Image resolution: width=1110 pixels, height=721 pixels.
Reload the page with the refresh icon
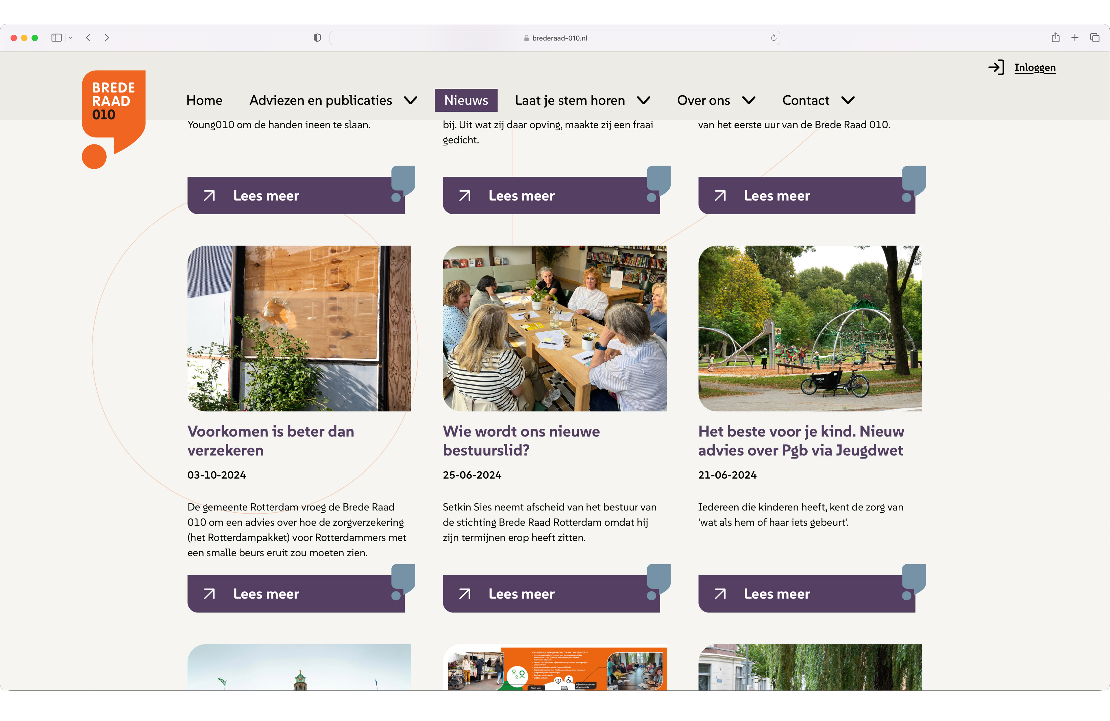(x=773, y=38)
